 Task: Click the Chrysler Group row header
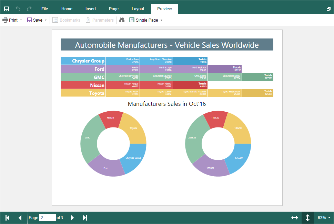(x=83, y=61)
